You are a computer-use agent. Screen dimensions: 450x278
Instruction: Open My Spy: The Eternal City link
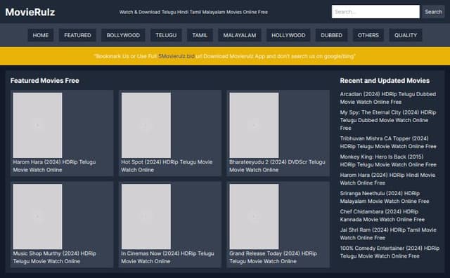388,120
